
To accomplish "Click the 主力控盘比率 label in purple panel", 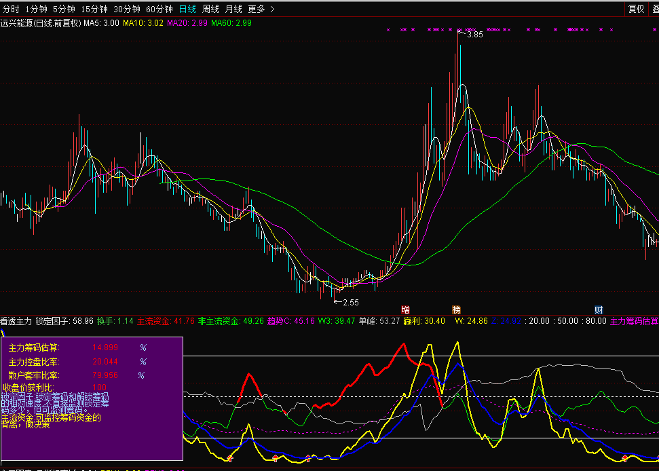I will click(34, 362).
